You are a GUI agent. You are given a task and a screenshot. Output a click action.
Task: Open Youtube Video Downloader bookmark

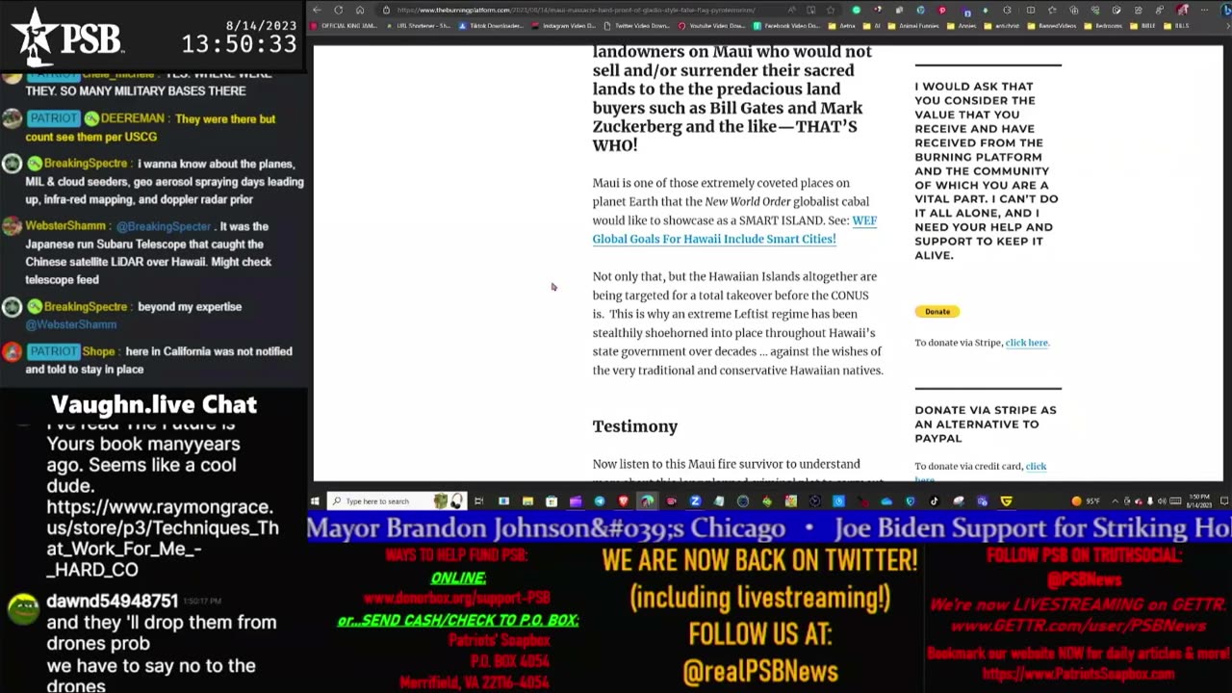[x=710, y=26]
